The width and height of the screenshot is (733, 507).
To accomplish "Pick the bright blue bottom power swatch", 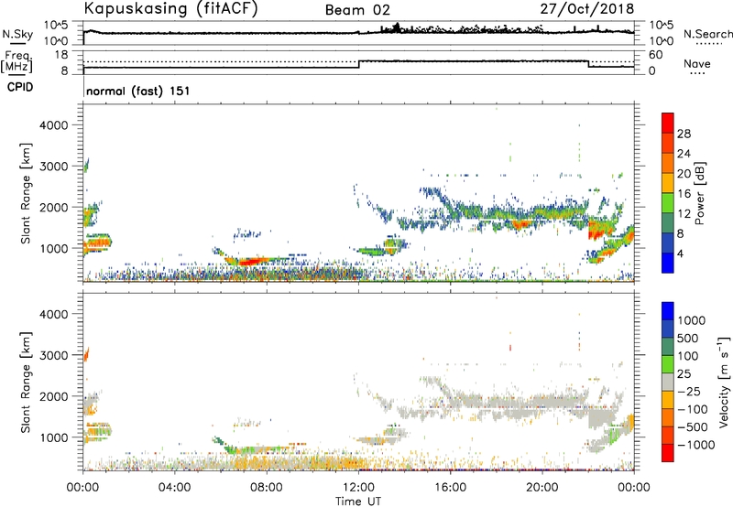I will coord(668,263).
